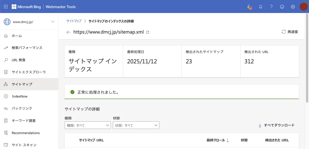The width and height of the screenshot is (309, 149).
Task: Click the IndexNow gear icon
Action: (x=6, y=96)
